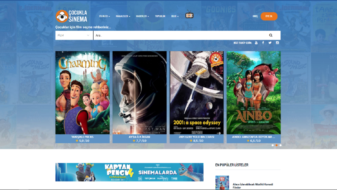The width and height of the screenshot is (337, 190).
Task: Open the 2001 a space odyssey poster
Action: coord(196,92)
